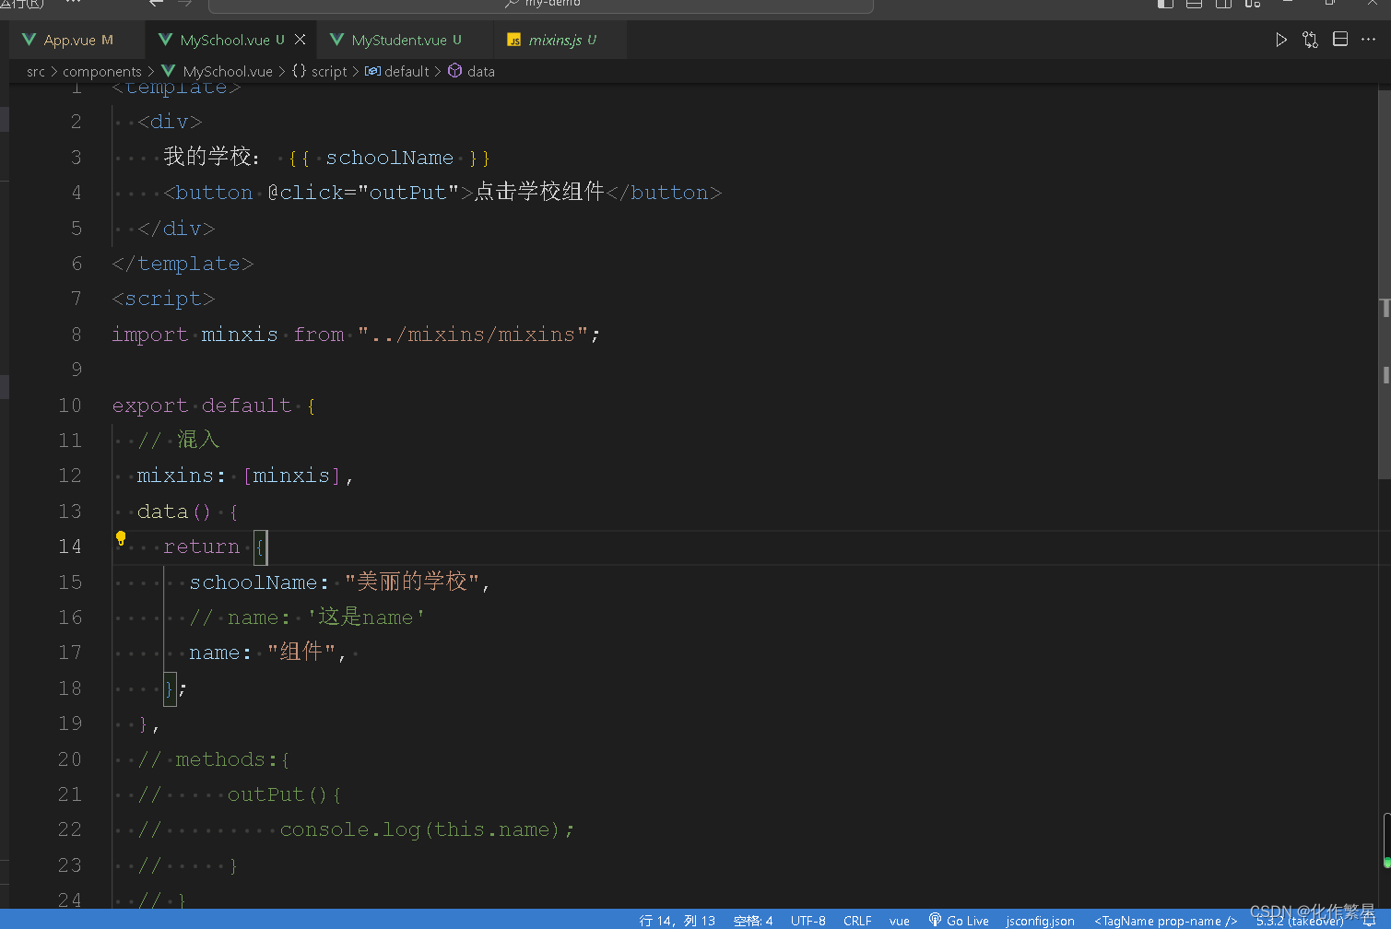
Task: Click the "outPut" handler text on line 4
Action: (x=408, y=193)
